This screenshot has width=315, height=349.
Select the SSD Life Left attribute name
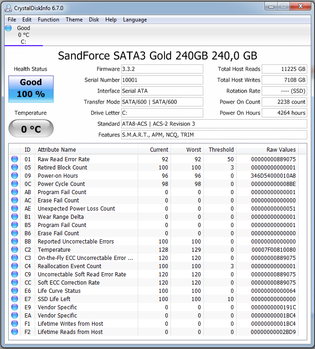pos(54,299)
